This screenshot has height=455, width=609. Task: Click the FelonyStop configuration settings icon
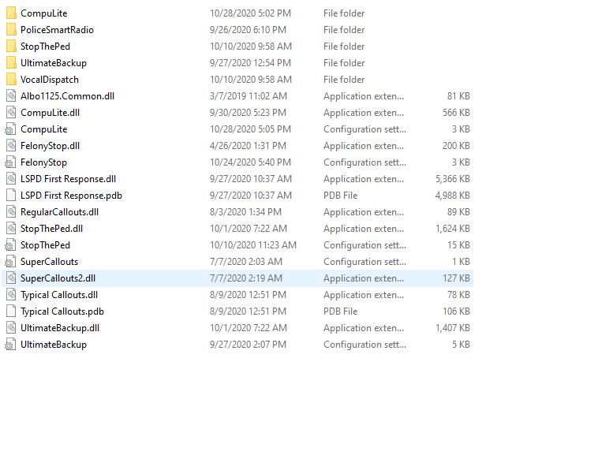coord(10,162)
